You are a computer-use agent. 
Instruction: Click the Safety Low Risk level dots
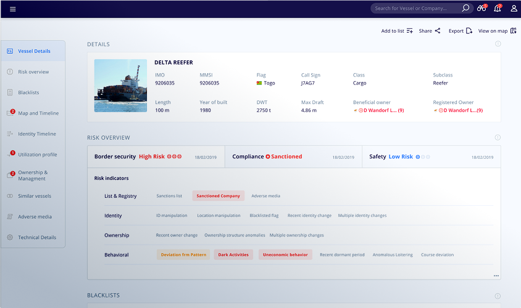tap(423, 157)
